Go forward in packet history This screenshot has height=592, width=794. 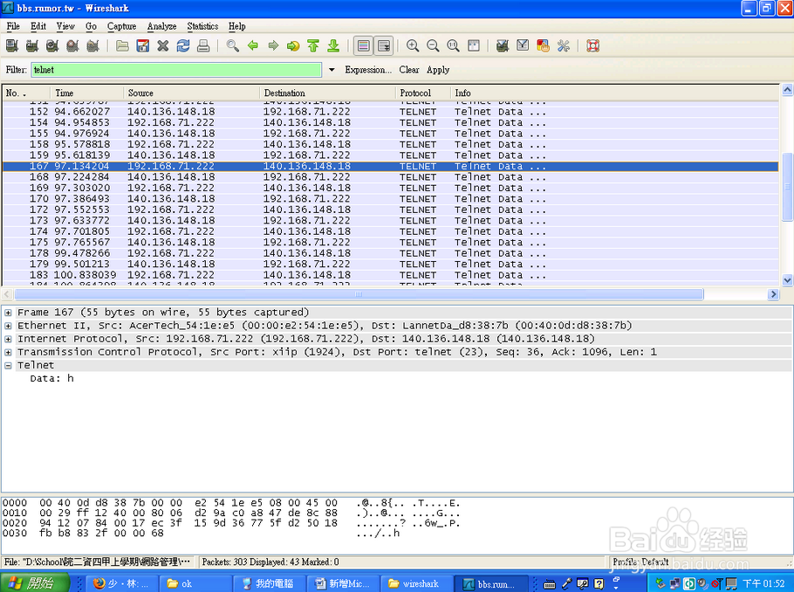tap(273, 46)
